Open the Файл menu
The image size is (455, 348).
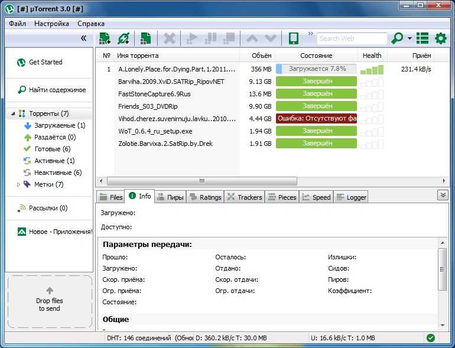pos(17,24)
